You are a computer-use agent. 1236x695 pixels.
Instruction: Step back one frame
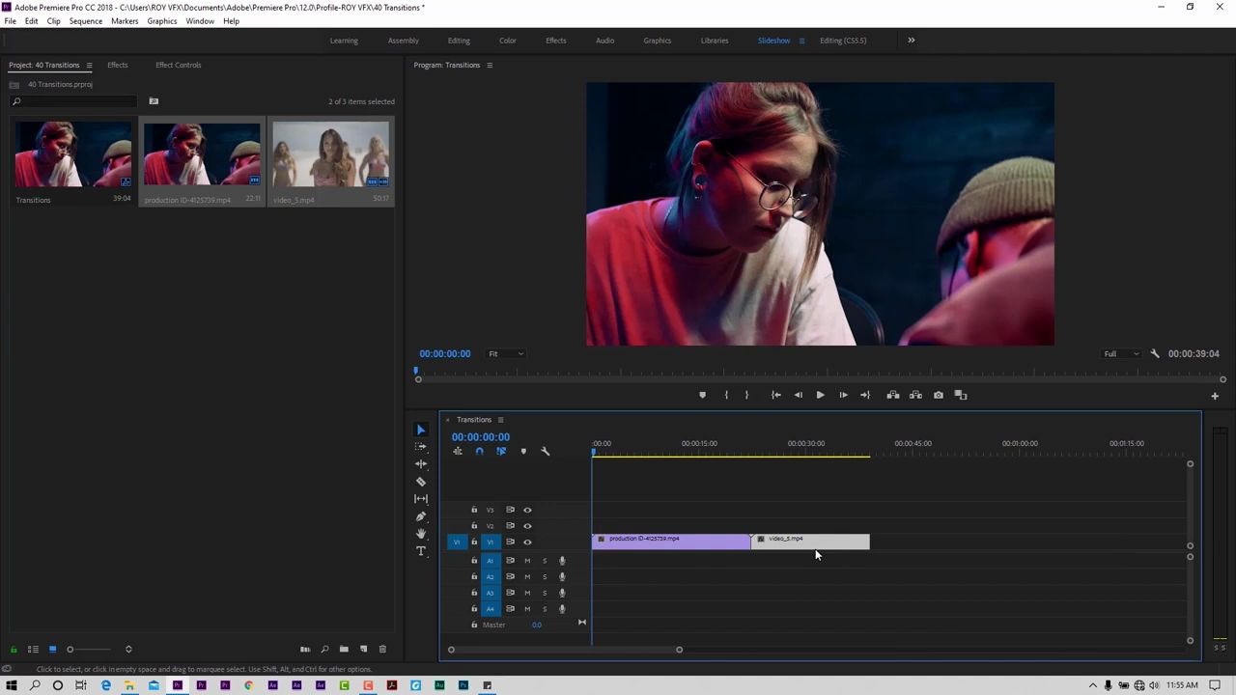click(798, 395)
